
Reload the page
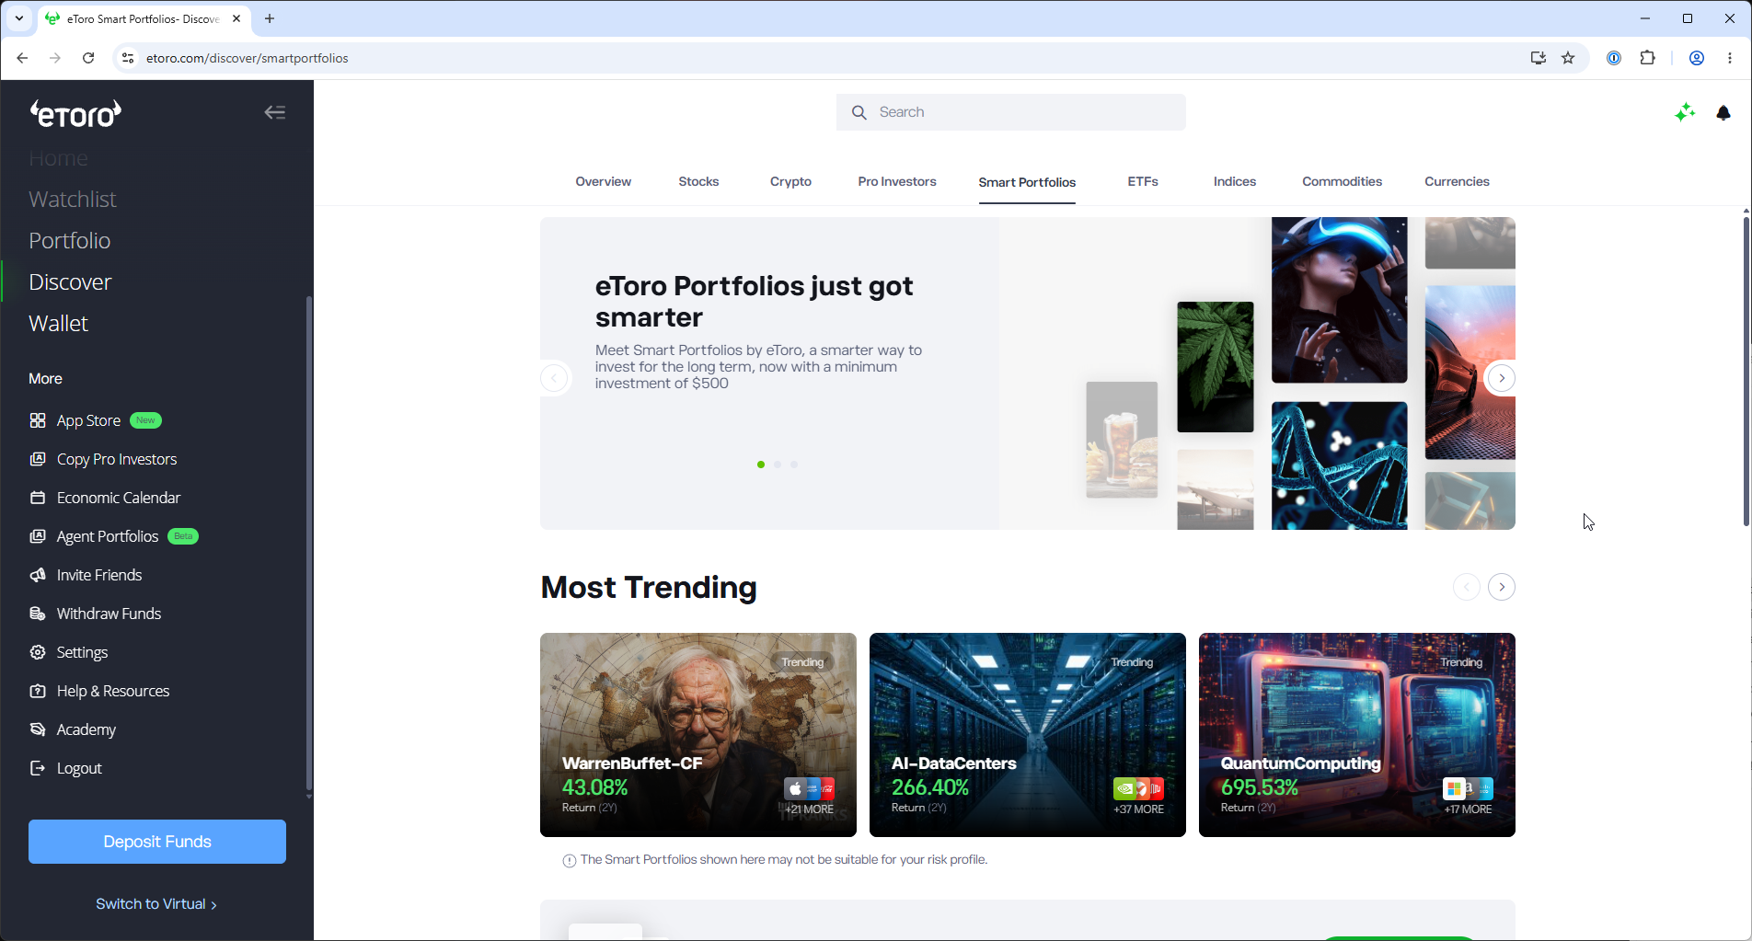[88, 58]
